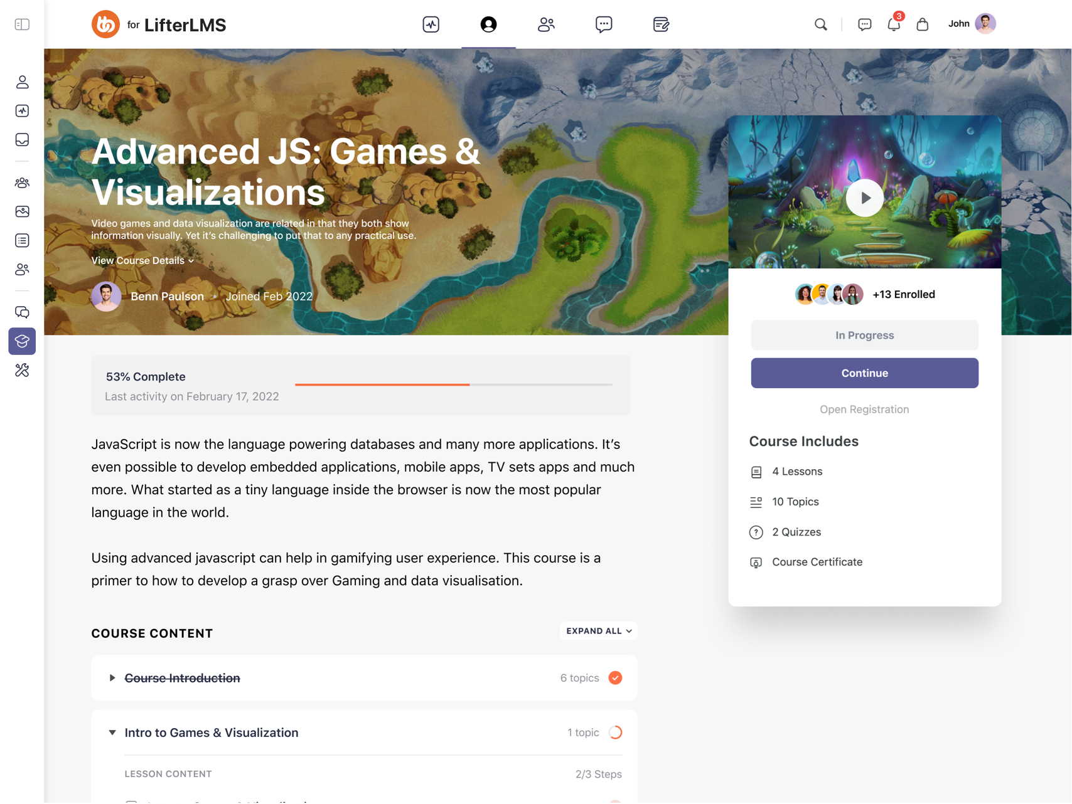Viewport: 1072px width, 804px height.
Task: Open messages chat icon near search
Action: [864, 24]
